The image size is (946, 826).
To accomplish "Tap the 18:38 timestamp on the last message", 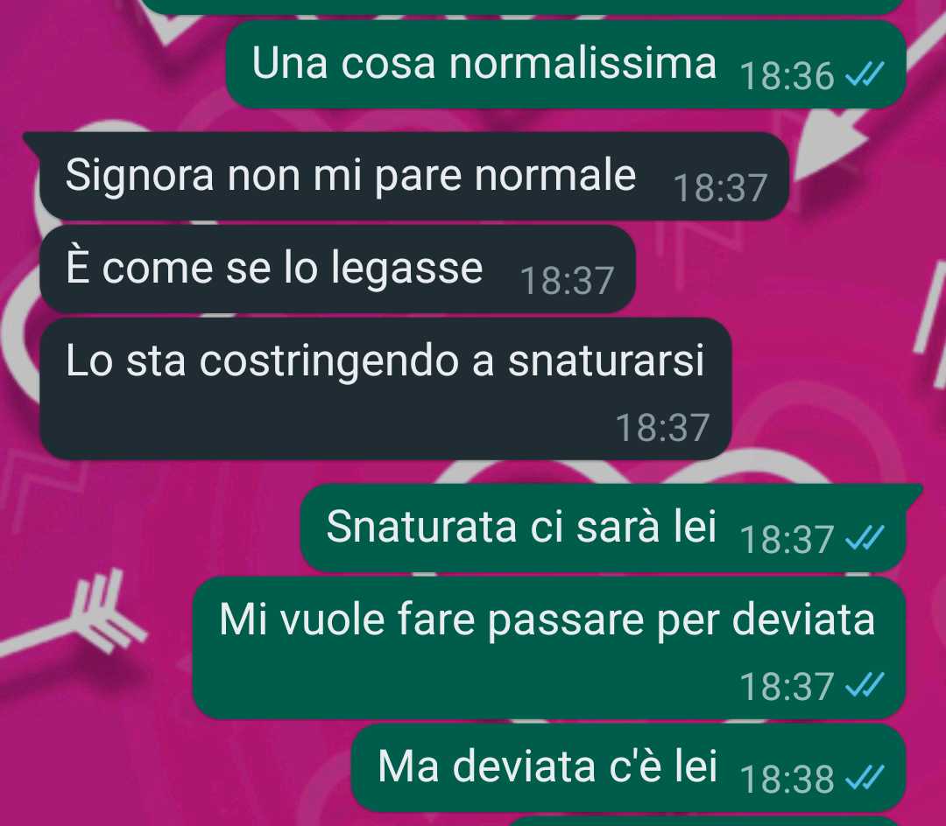I will (x=787, y=779).
